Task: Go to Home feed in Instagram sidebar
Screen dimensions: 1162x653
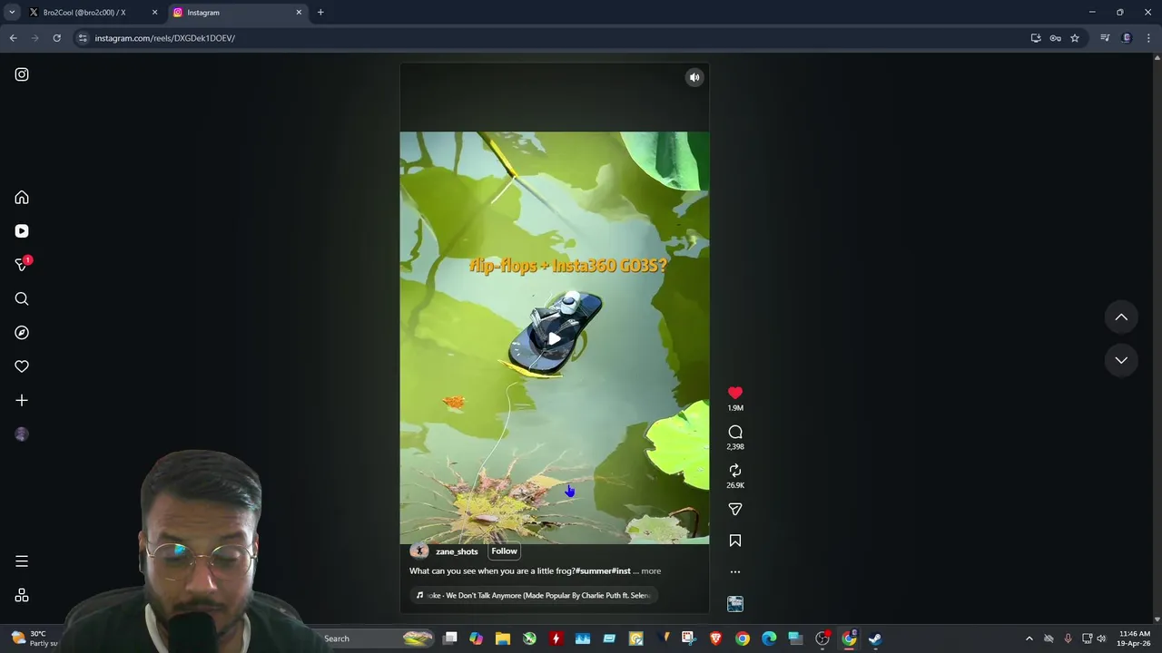Action: [22, 198]
